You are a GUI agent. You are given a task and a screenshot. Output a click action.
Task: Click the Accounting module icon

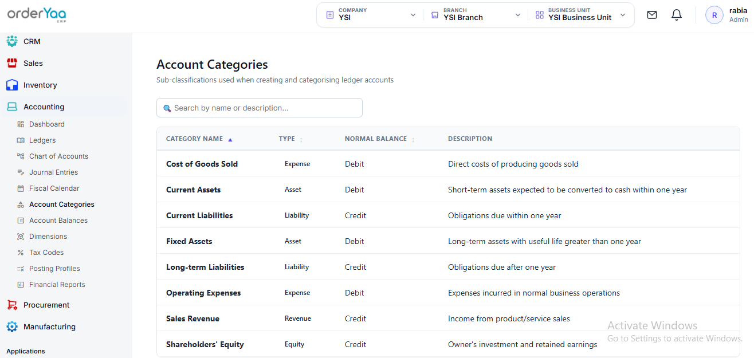(12, 107)
